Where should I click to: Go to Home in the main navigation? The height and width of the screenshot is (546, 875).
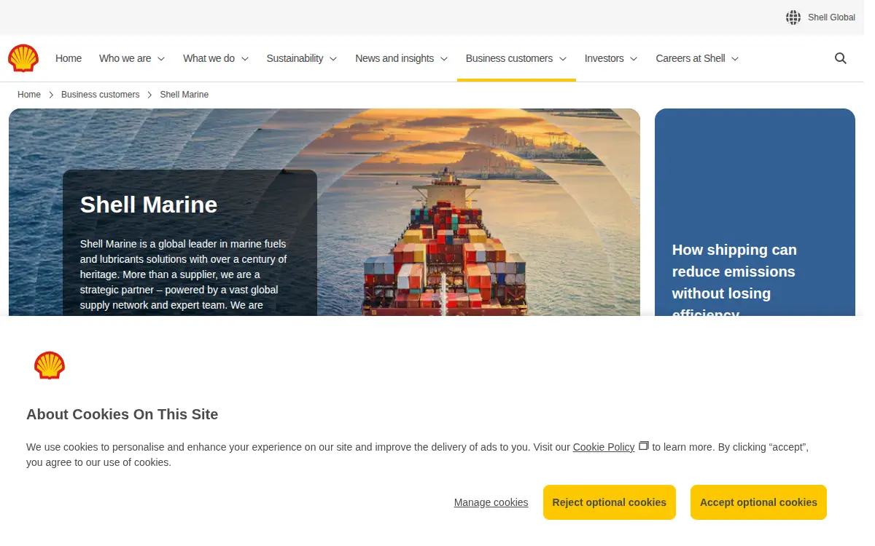click(69, 58)
